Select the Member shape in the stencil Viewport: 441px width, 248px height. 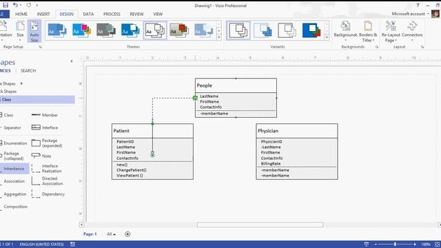click(x=44, y=115)
